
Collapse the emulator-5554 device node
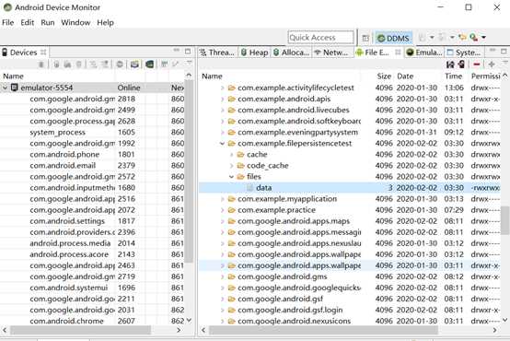pos(5,88)
